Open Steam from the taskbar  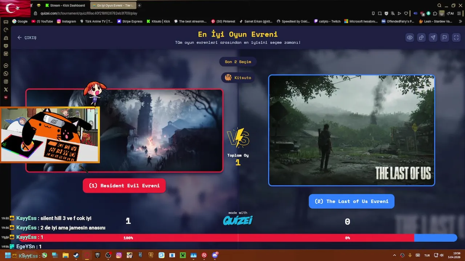76,255
